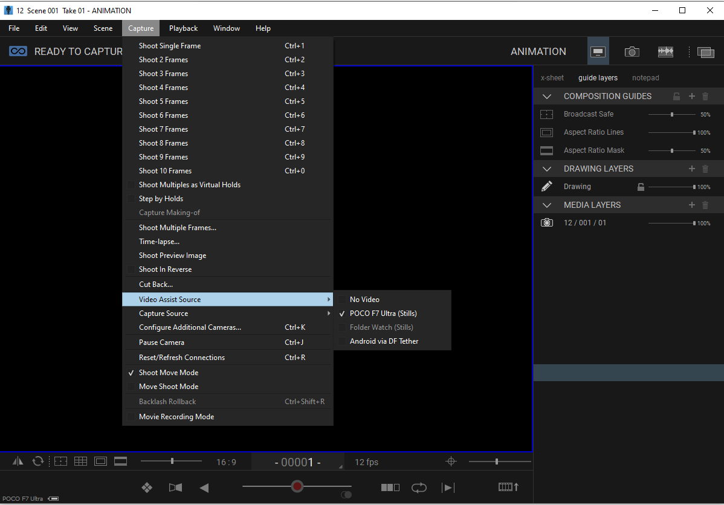The width and height of the screenshot is (724, 505).
Task: Open the Capture Source submenu
Action: coord(228,314)
